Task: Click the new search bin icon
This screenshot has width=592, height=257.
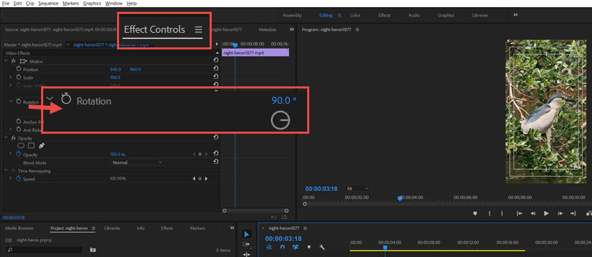Action: pyautogui.click(x=93, y=250)
